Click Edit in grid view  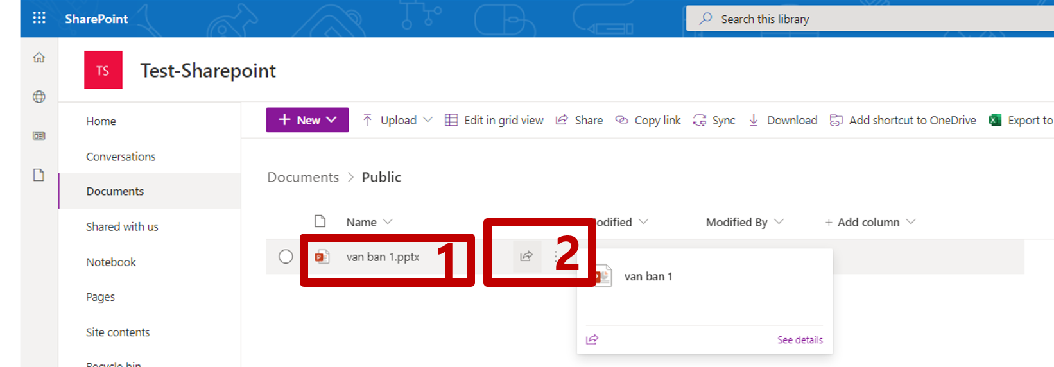pyautogui.click(x=494, y=120)
